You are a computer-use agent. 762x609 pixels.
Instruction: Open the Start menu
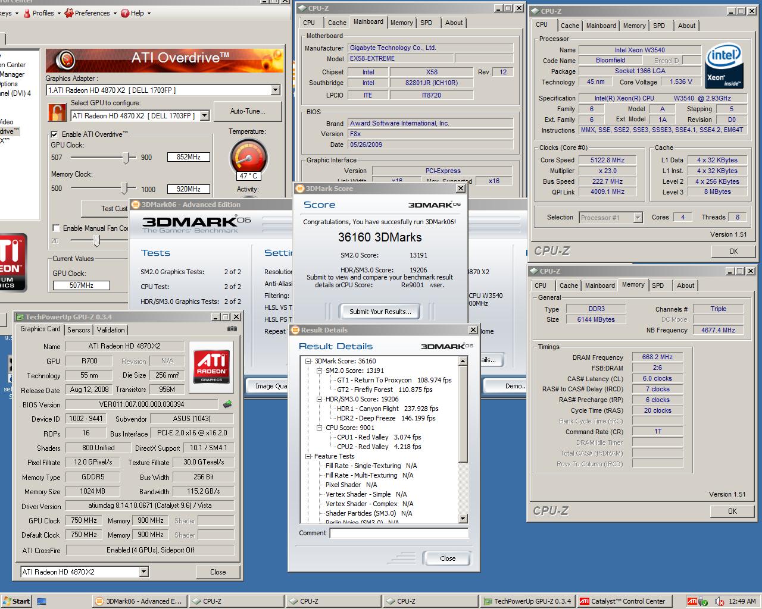16,601
